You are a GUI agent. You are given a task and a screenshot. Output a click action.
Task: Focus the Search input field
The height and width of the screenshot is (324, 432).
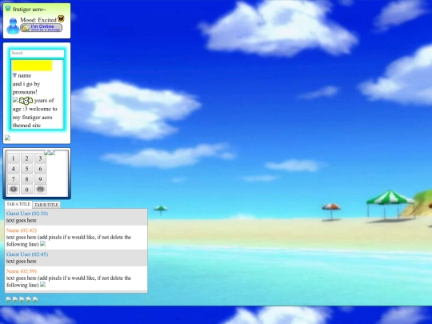[37, 53]
